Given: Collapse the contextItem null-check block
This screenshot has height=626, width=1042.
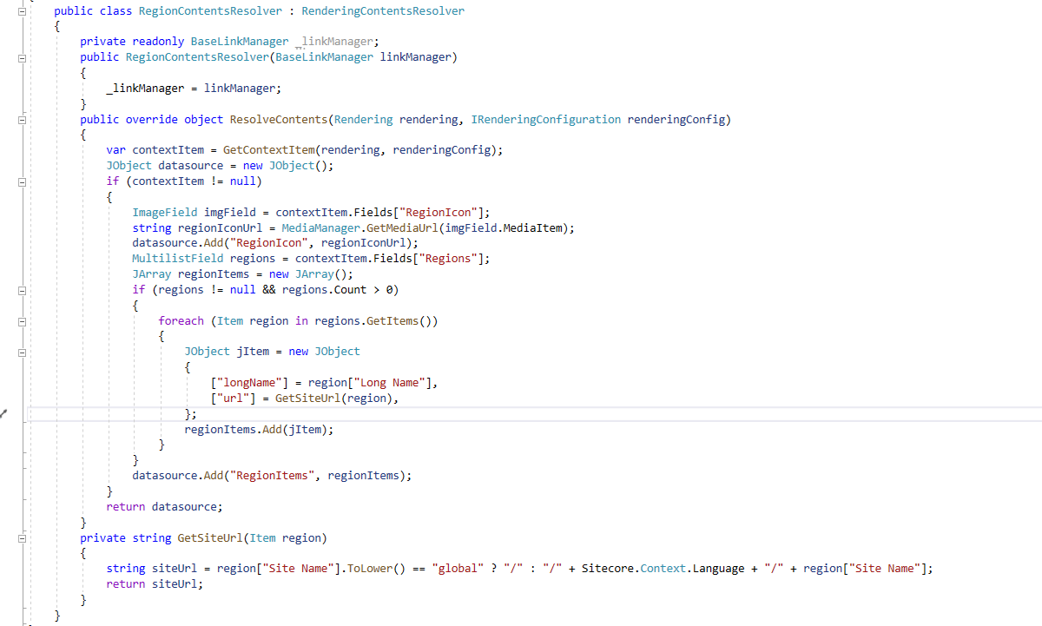Looking at the screenshot, I should [x=22, y=181].
